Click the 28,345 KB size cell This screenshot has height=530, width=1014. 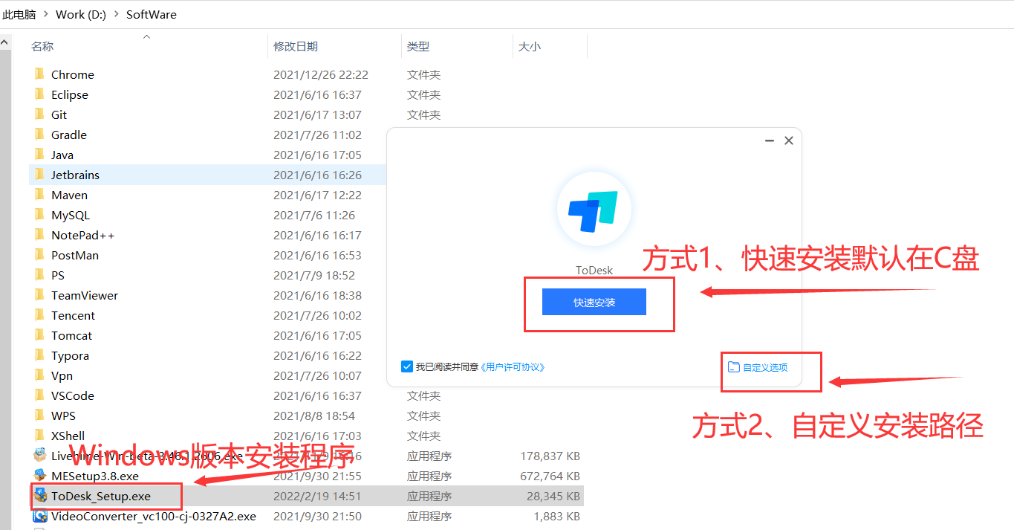click(x=552, y=496)
